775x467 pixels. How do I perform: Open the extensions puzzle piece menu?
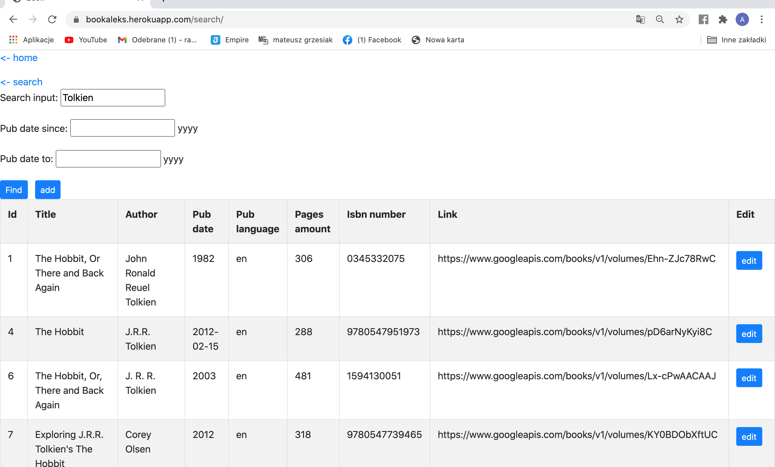coord(723,19)
